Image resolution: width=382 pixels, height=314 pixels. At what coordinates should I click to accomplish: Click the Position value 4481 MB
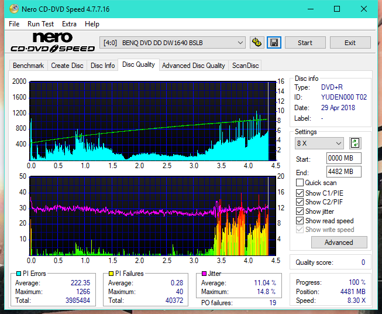tap(353, 292)
